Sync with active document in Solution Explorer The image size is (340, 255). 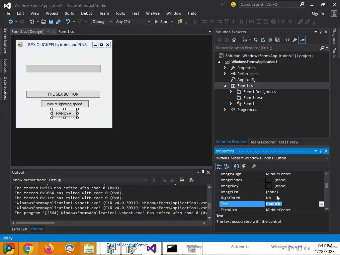pos(256,40)
